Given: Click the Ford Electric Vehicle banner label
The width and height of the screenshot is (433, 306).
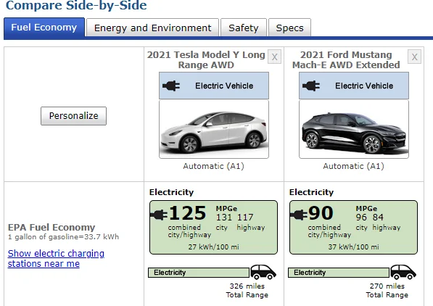Looking at the screenshot, I should click(364, 86).
